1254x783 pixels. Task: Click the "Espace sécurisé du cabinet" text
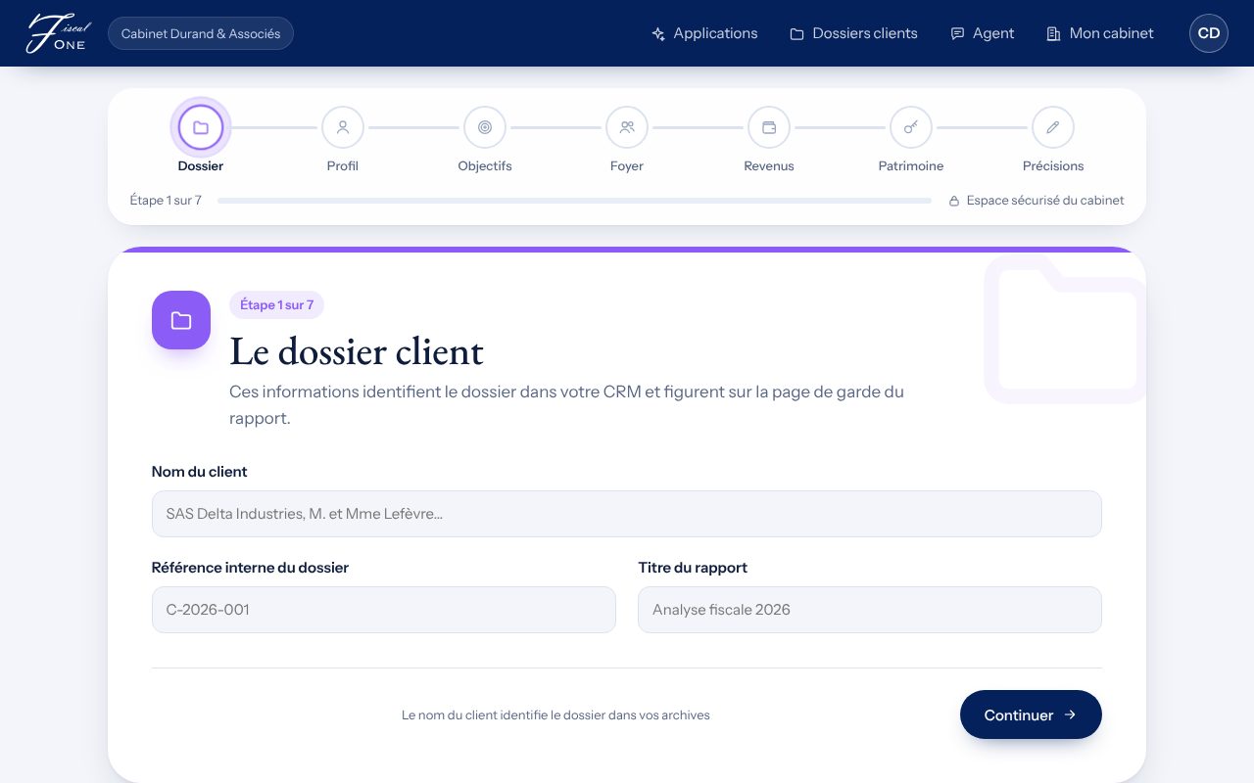[1045, 201]
